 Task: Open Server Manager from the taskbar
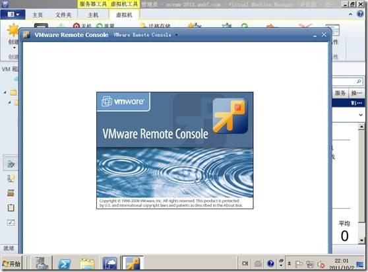click(x=42, y=263)
